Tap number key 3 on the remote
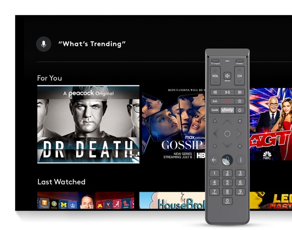Image resolution: width=292 pixels, height=230 pixels. point(240,173)
